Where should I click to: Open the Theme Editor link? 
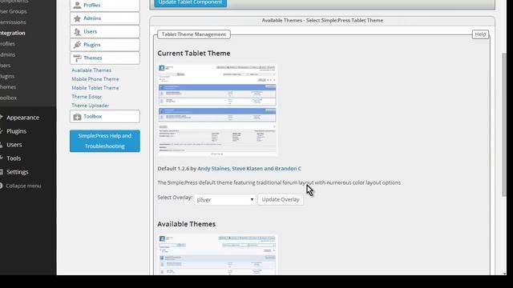pyautogui.click(x=87, y=97)
